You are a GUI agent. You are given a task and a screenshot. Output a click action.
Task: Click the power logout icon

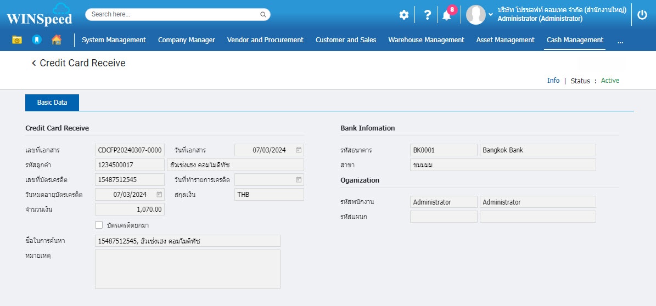[x=642, y=15]
